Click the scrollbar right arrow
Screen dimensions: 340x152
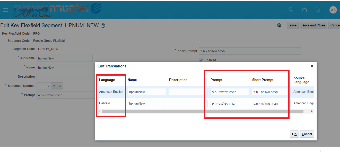(312, 112)
